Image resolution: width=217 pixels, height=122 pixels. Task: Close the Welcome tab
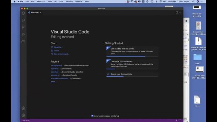(41, 13)
